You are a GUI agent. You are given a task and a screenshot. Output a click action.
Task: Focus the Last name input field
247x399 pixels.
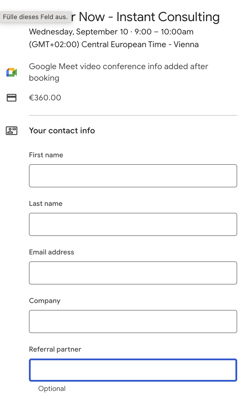[133, 224]
